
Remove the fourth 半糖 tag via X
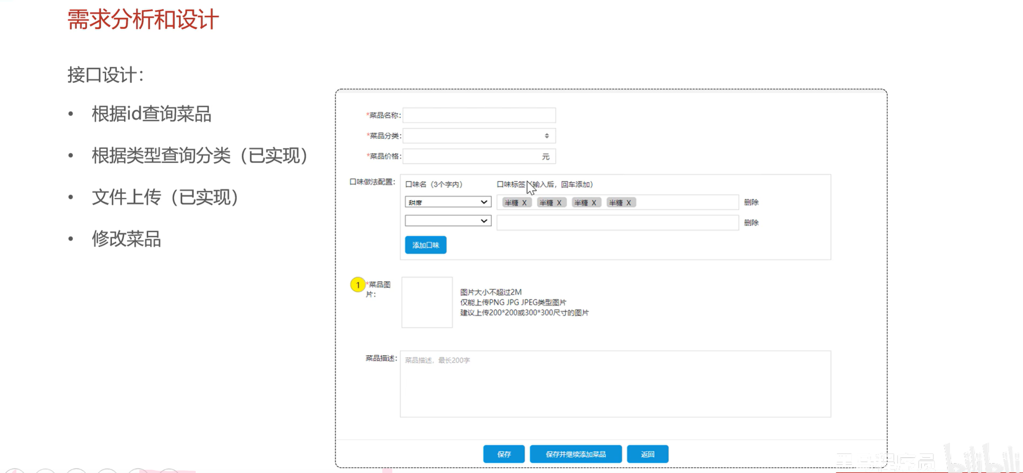tap(629, 203)
